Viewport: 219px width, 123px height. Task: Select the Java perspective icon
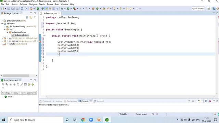[x=214, y=9]
